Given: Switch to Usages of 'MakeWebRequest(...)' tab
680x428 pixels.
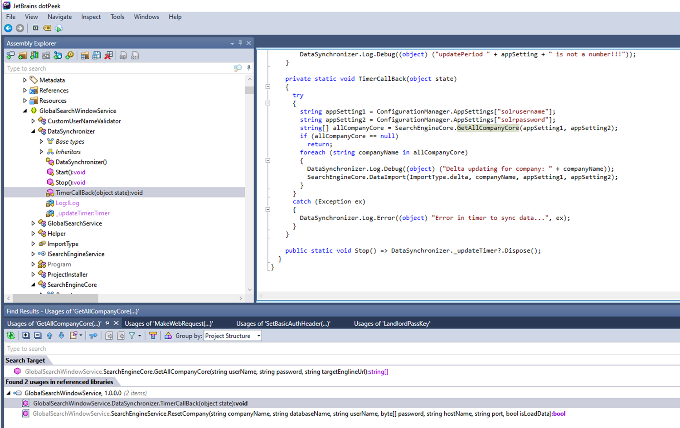Looking at the screenshot, I should 169,323.
